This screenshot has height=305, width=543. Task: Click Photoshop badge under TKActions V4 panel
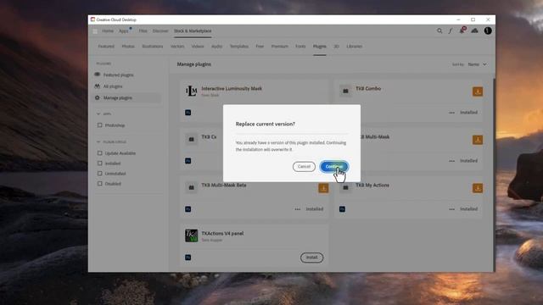[x=188, y=258]
